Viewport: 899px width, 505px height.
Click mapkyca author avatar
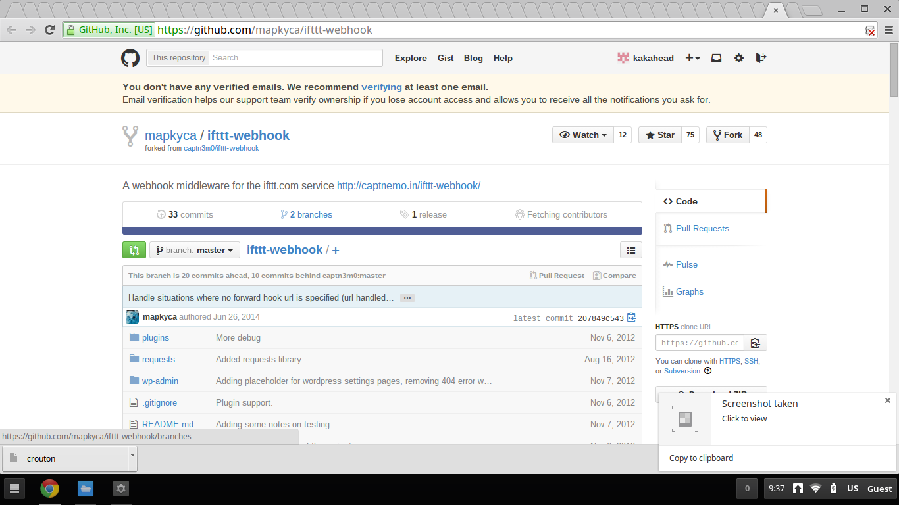pyautogui.click(x=132, y=317)
